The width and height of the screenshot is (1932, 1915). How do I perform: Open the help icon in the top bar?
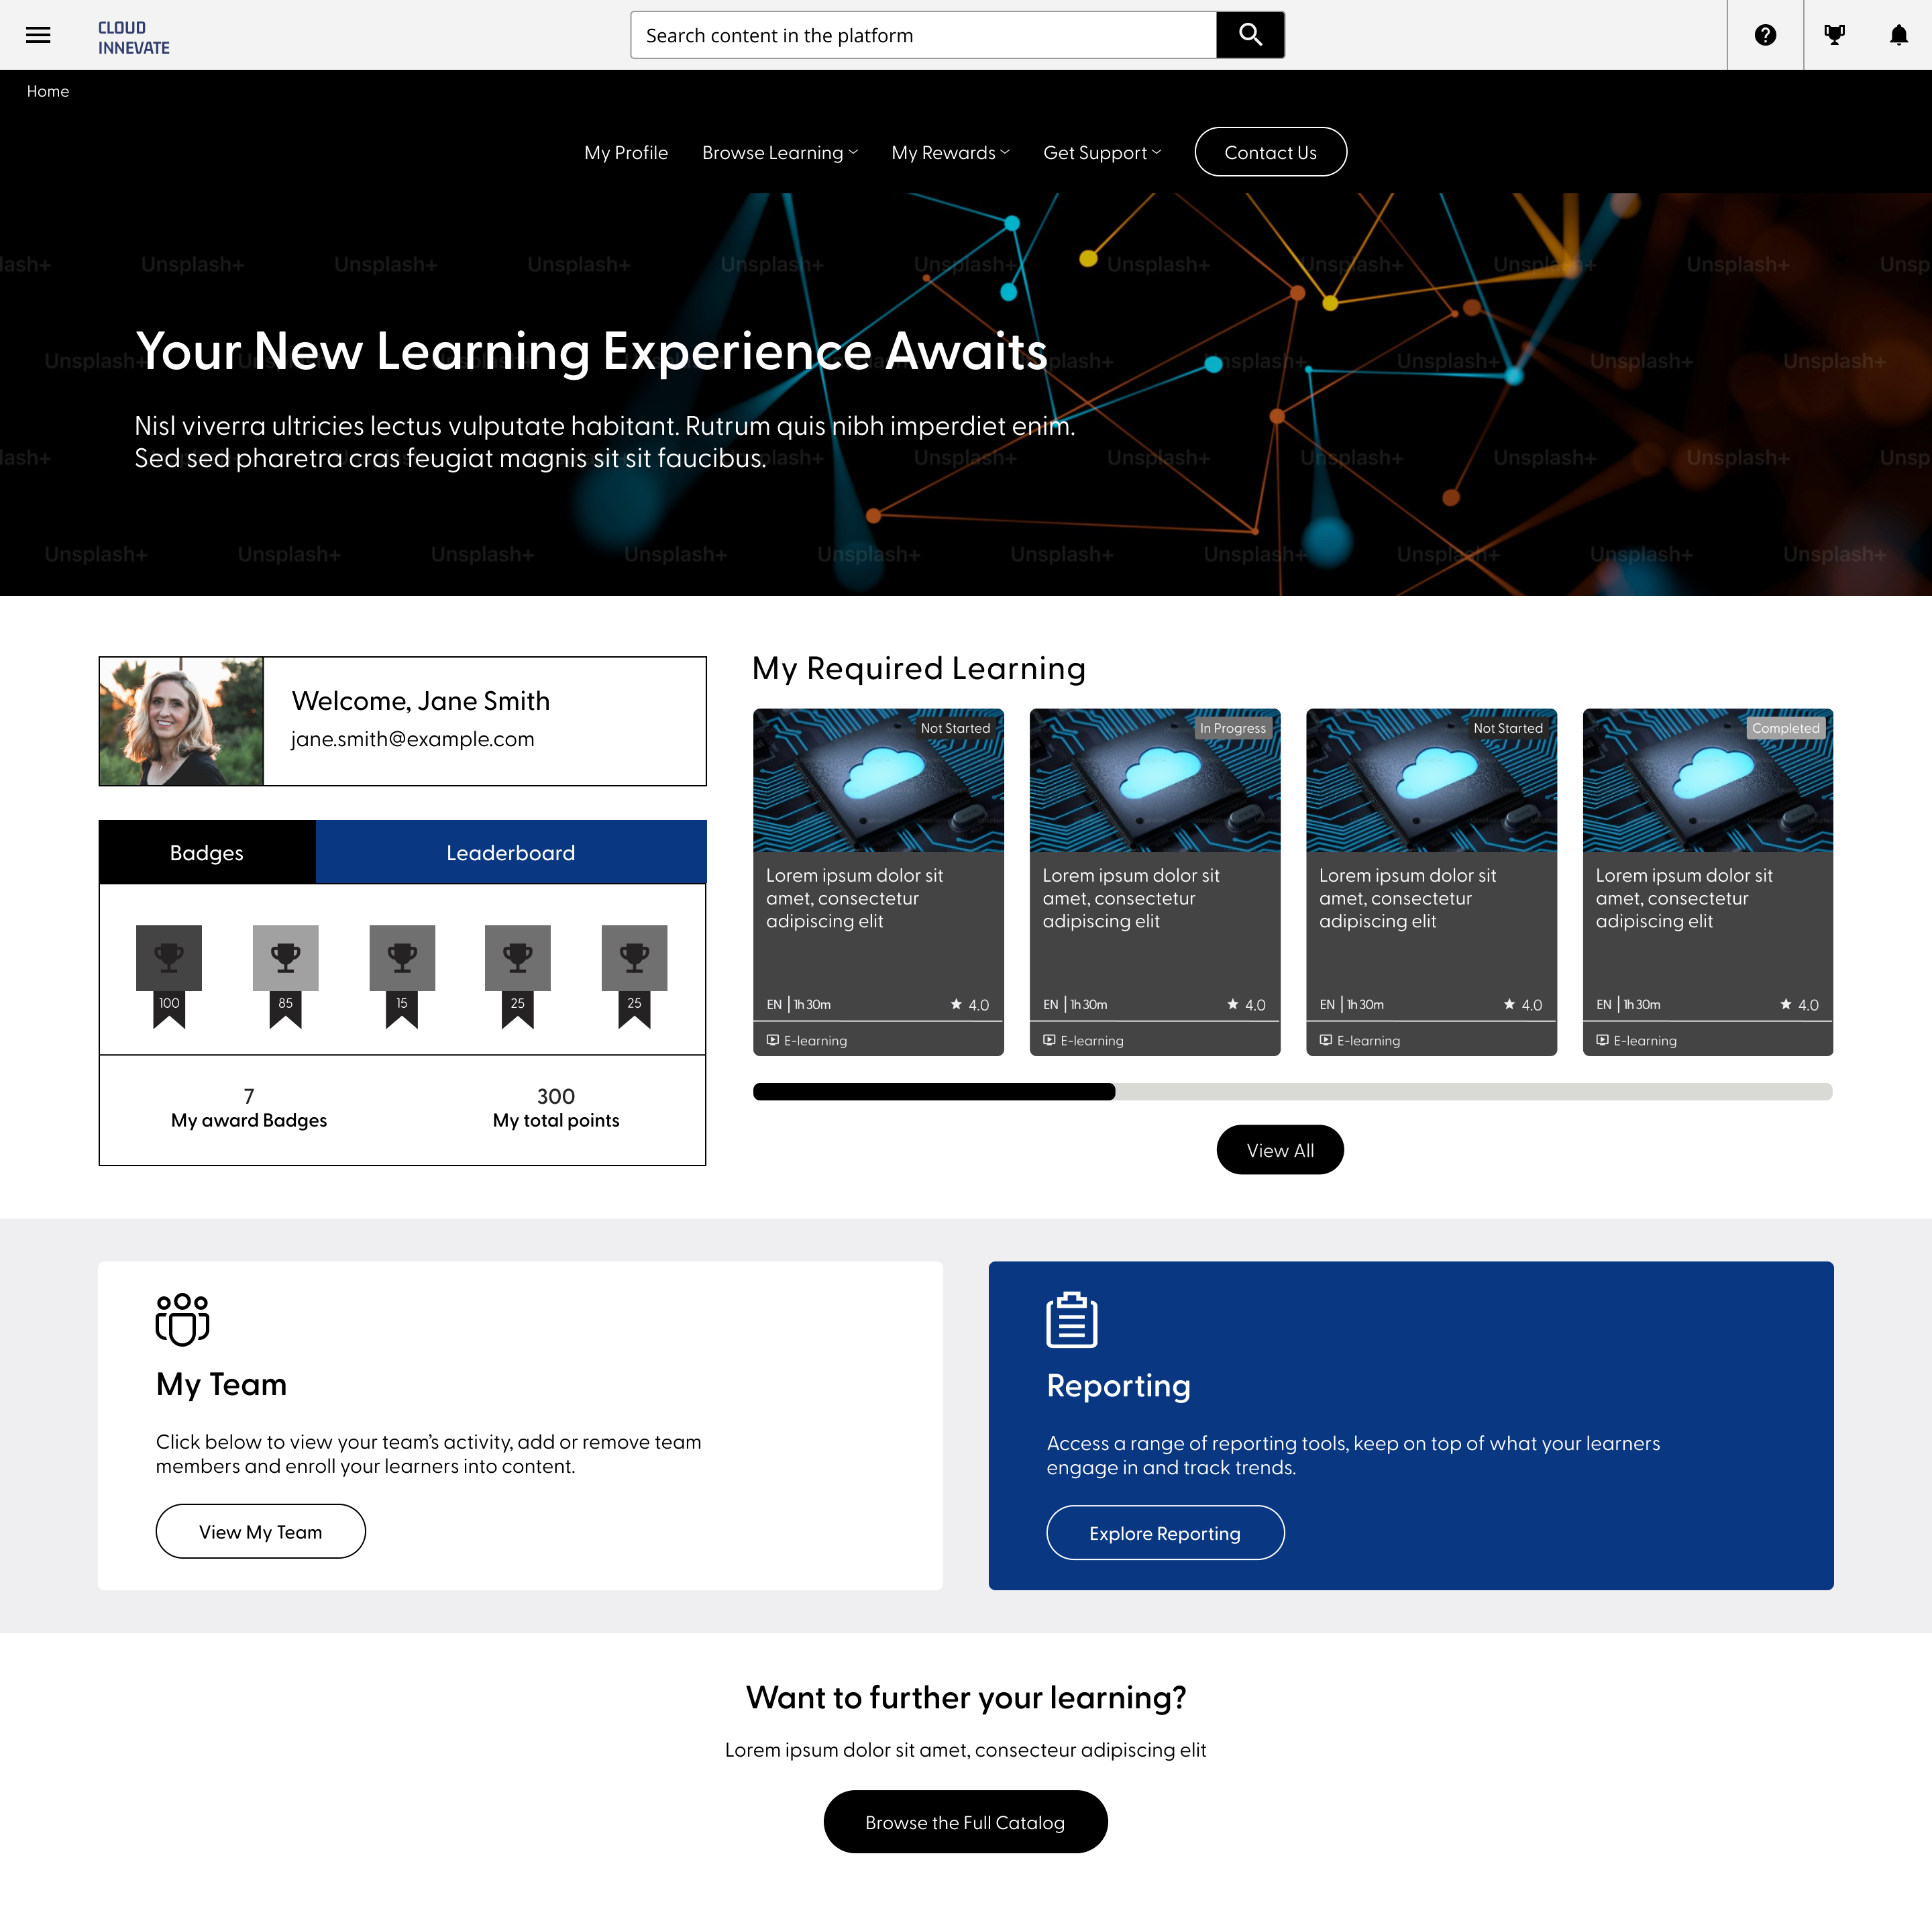[1766, 35]
